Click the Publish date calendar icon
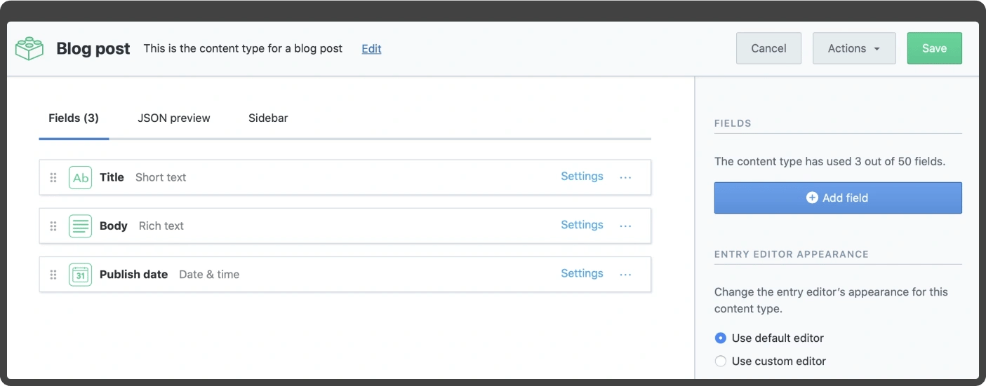The width and height of the screenshot is (986, 386). click(81, 275)
